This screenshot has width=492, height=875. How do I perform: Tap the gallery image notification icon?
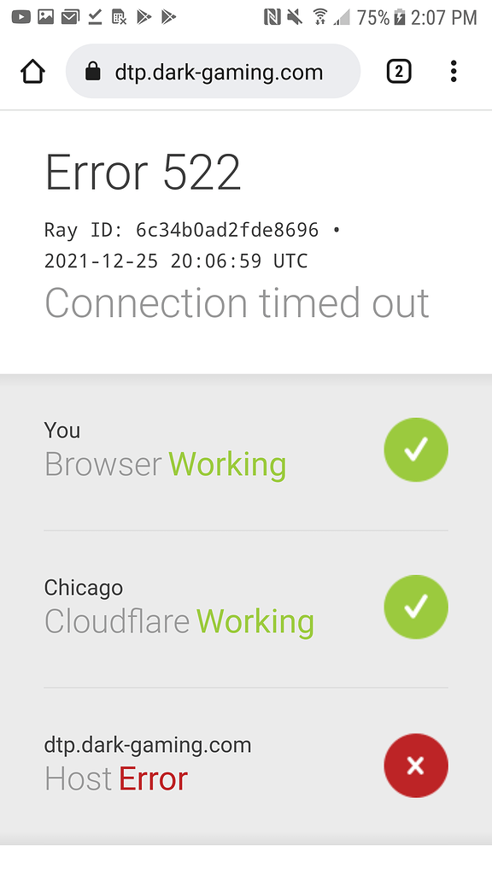tap(46, 17)
